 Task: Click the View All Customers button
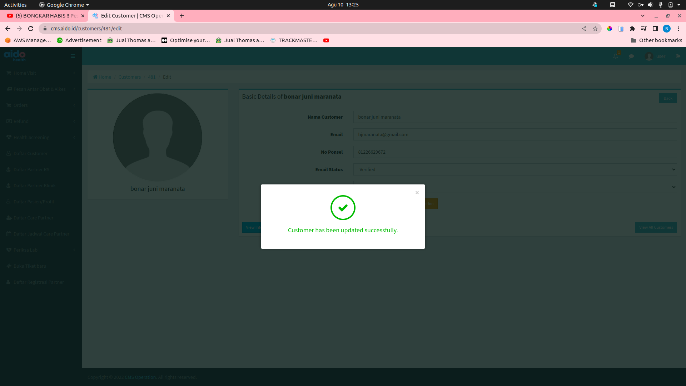coord(656,227)
